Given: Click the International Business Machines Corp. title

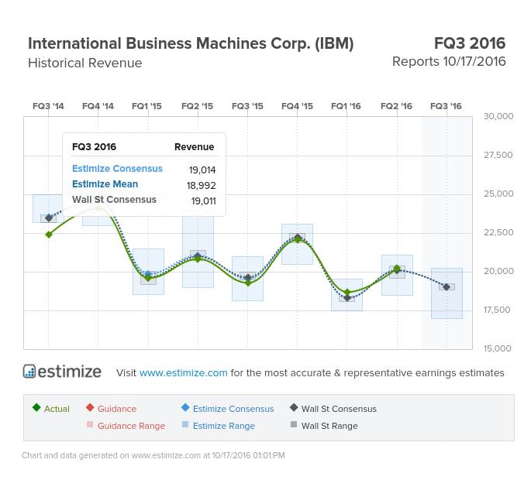Looking at the screenshot, I should click(x=191, y=43).
